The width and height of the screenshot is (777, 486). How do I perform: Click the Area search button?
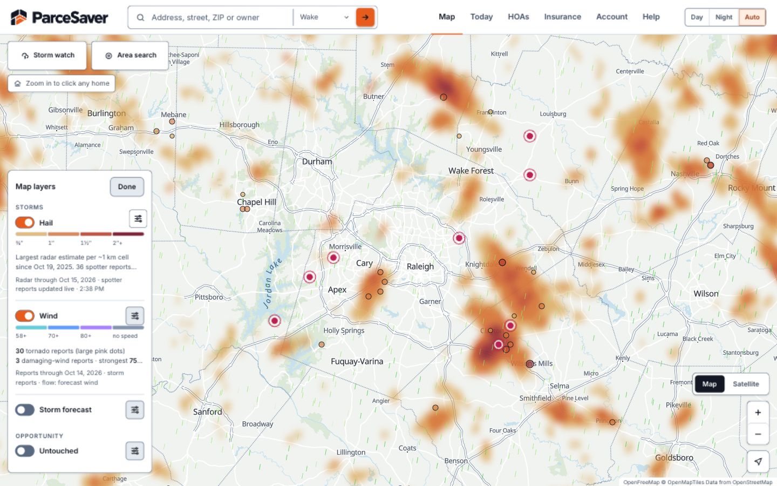click(x=130, y=55)
